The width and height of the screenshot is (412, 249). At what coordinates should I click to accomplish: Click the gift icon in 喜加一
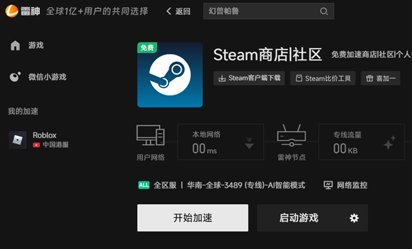click(x=370, y=78)
